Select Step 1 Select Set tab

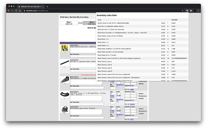tap(69, 23)
